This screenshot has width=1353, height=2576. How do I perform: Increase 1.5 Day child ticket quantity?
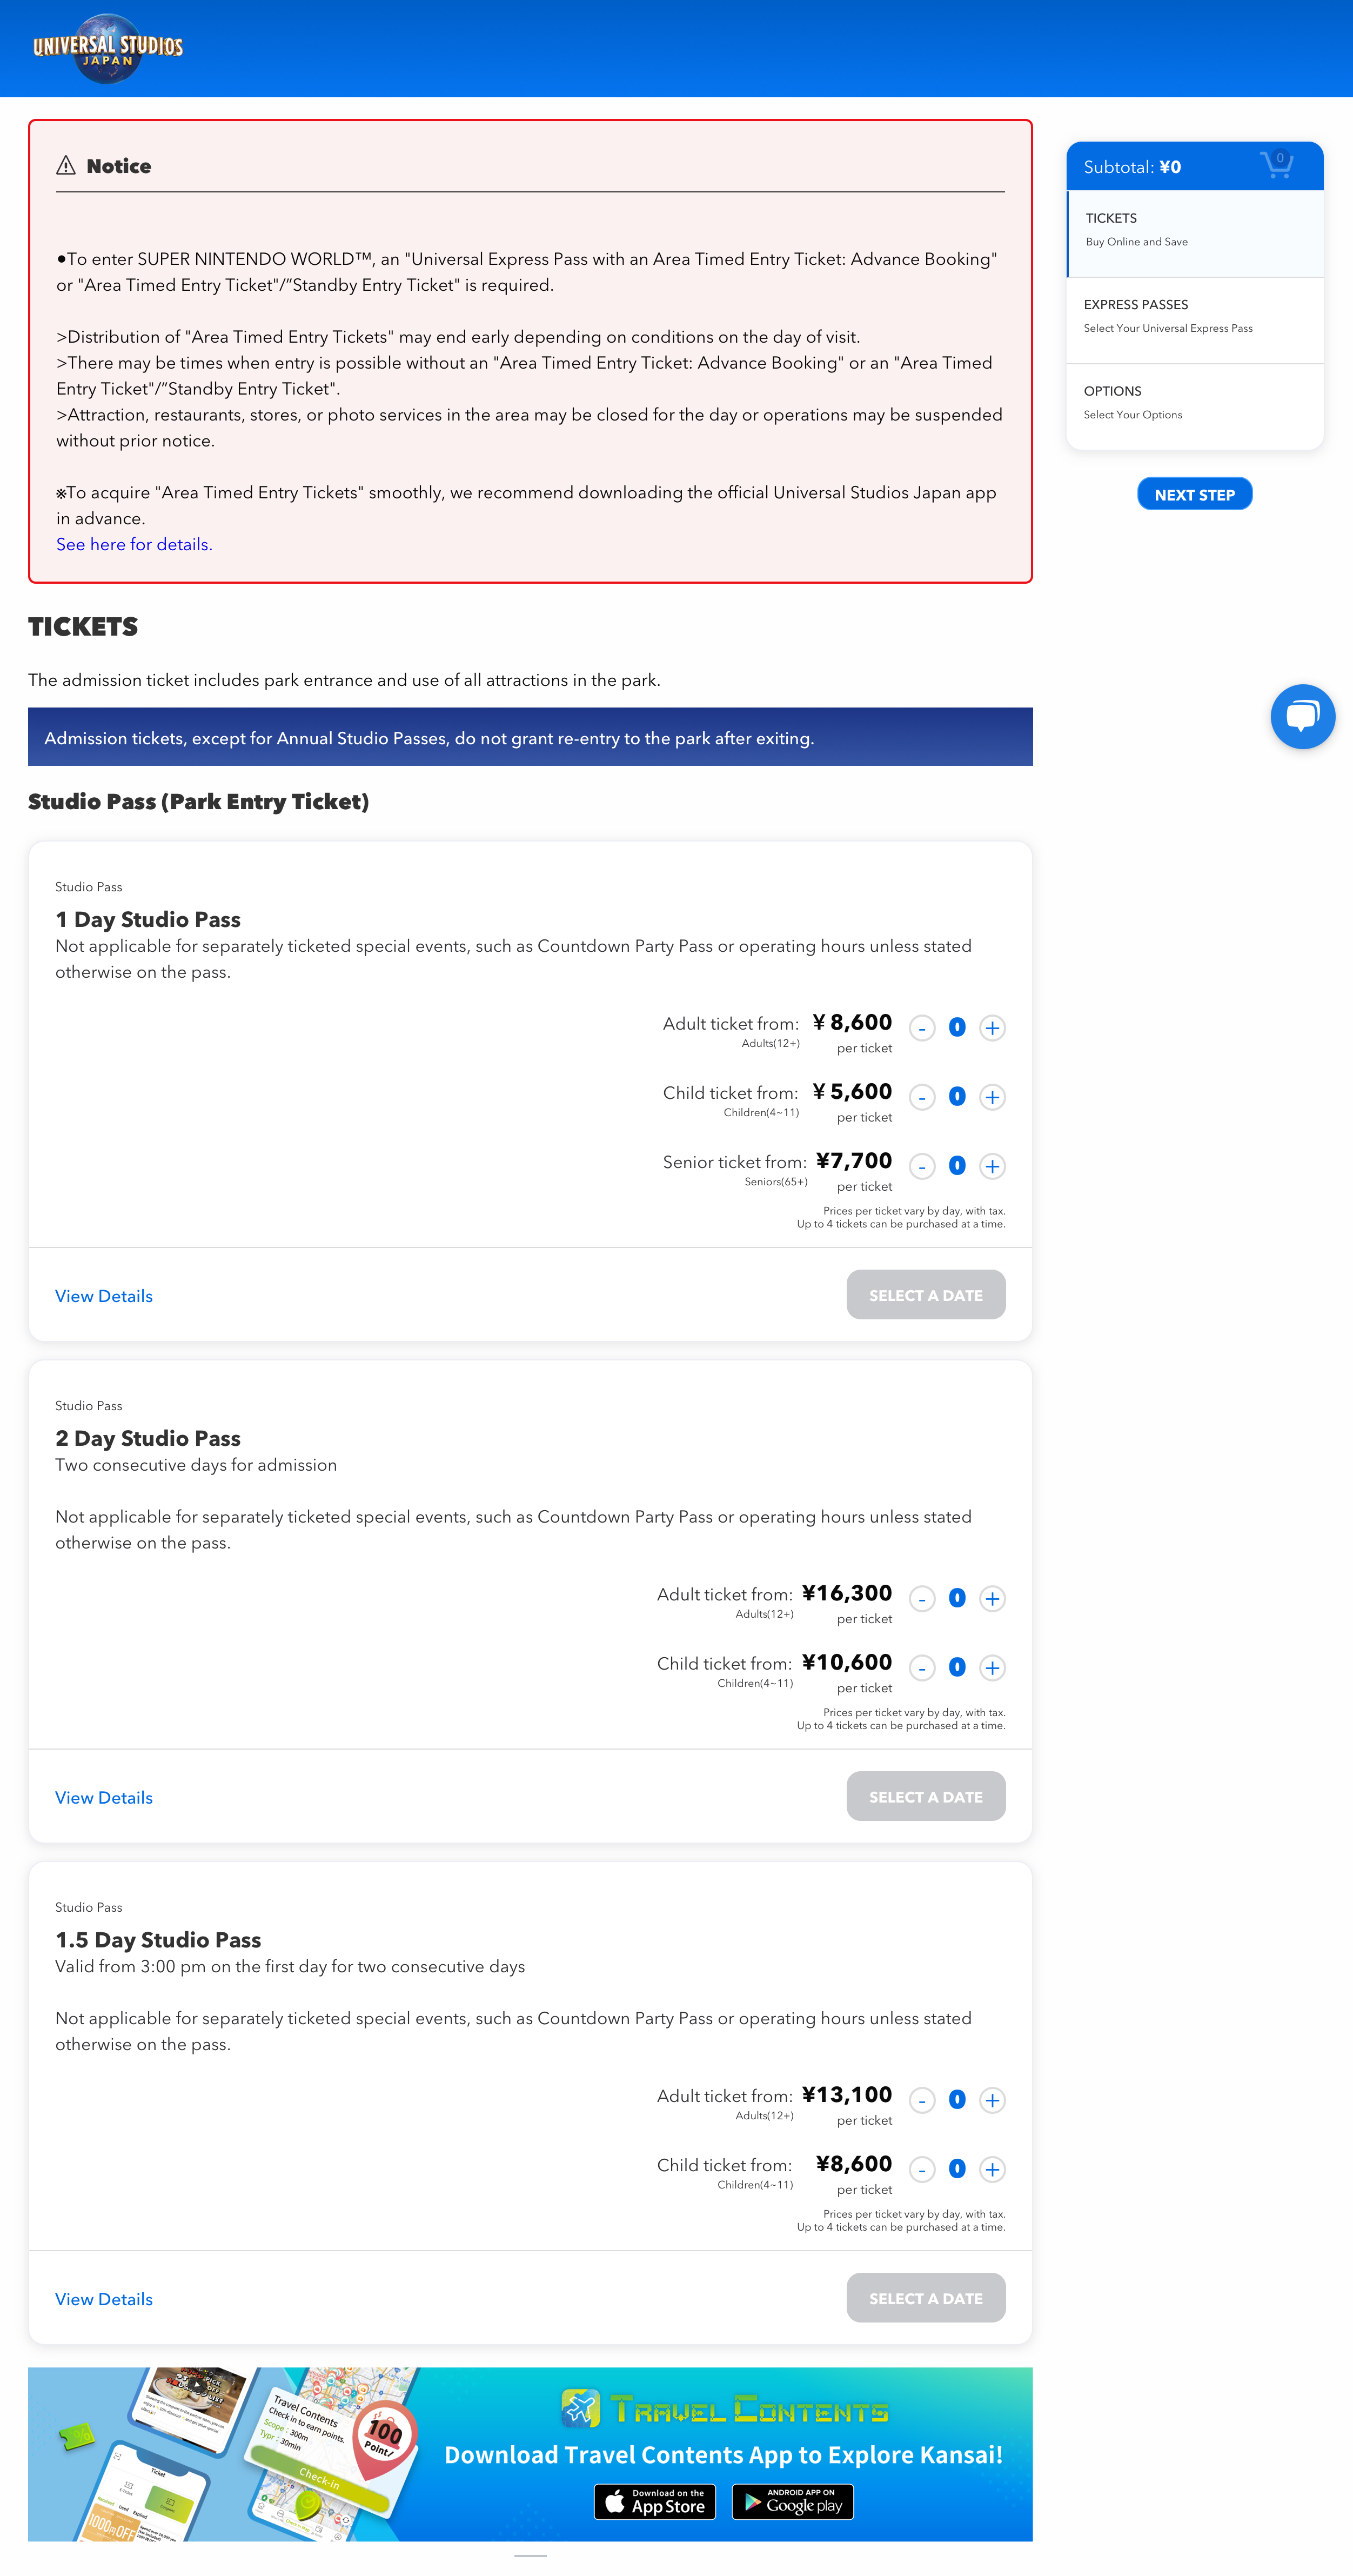point(992,2169)
